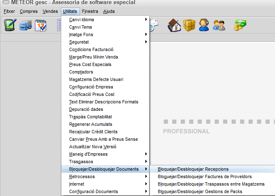Click Bloquejar/Desbloquejar Documents in Utilitats menu
Image resolution: width=275 pixels, height=196 pixels.
[105, 169]
